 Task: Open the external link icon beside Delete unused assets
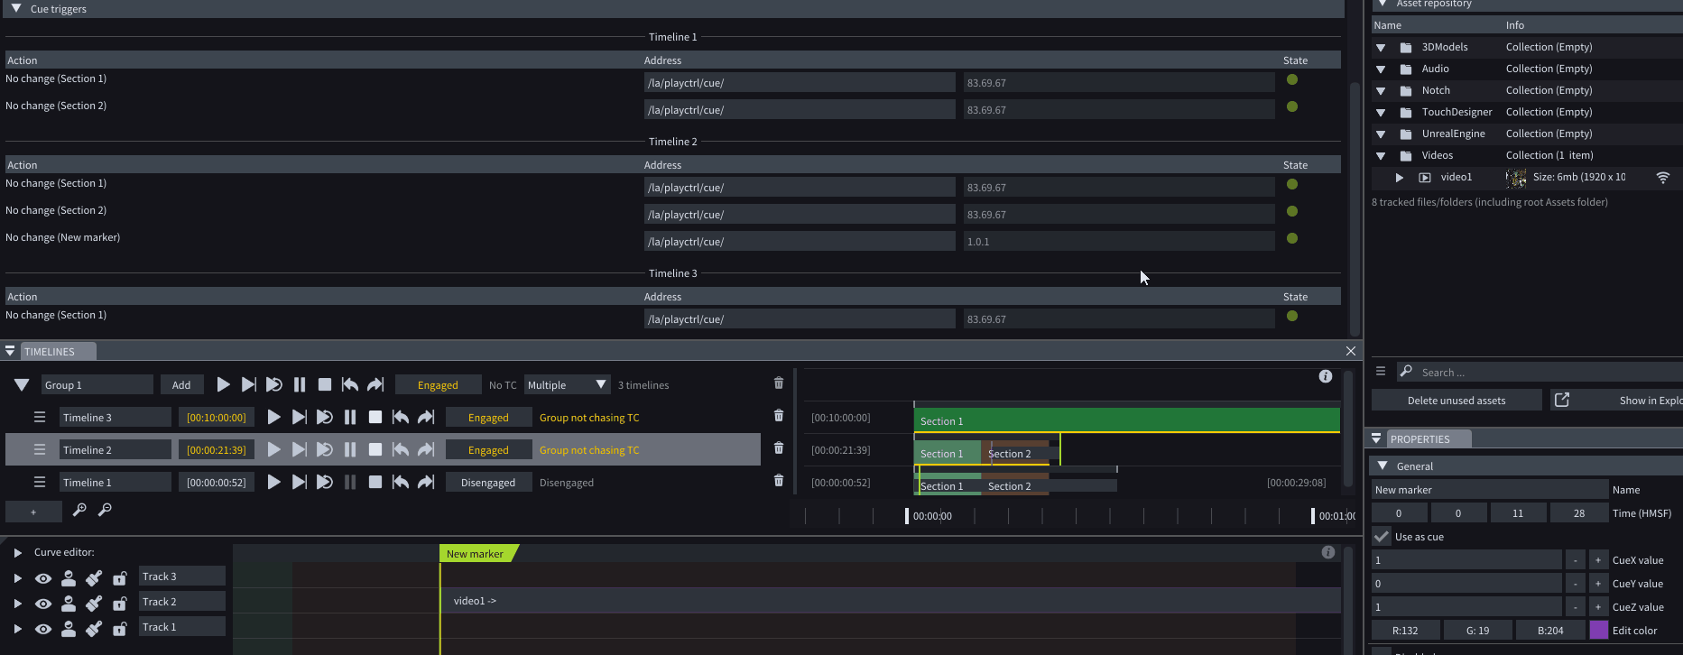click(1562, 400)
